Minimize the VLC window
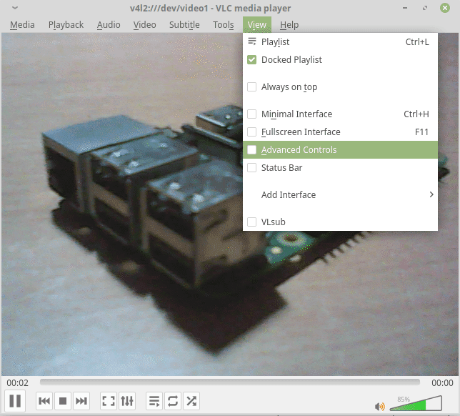Viewport: 460px width, 416px height. point(405,8)
